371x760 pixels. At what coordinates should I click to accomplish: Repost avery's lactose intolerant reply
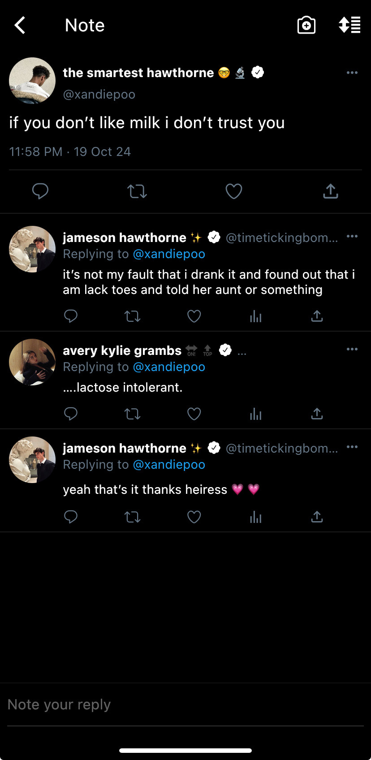tap(132, 414)
